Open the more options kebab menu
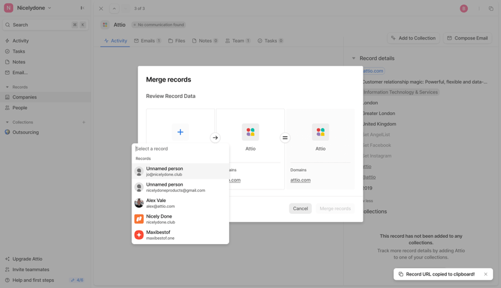 pos(479,9)
